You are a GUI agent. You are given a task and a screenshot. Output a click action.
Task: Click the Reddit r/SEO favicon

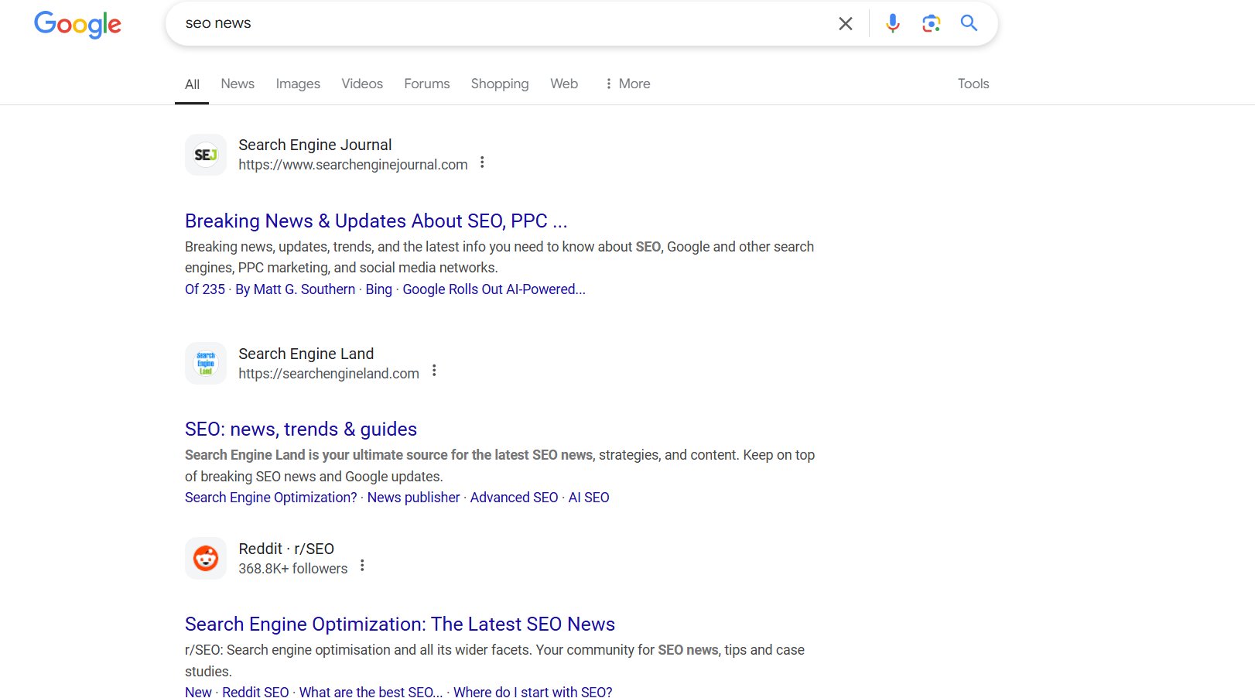(x=205, y=558)
